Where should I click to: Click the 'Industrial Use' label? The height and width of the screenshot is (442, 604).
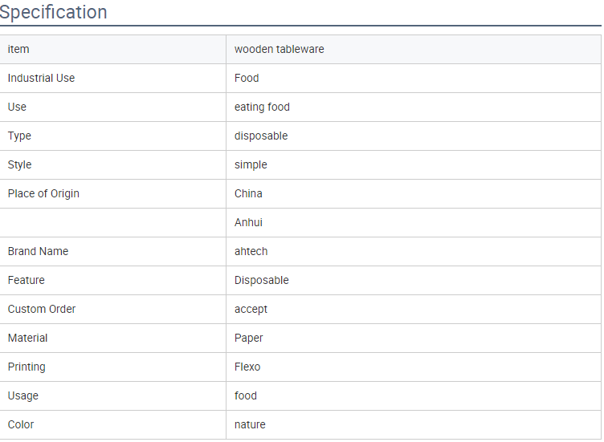(41, 78)
